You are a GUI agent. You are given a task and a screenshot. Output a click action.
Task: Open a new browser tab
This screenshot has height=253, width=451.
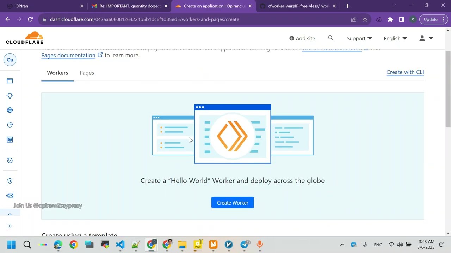pyautogui.click(x=348, y=6)
